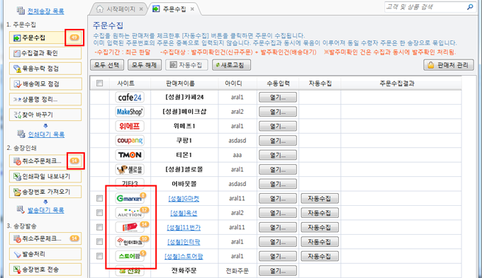Close the 주문수집 tab

(192, 9)
